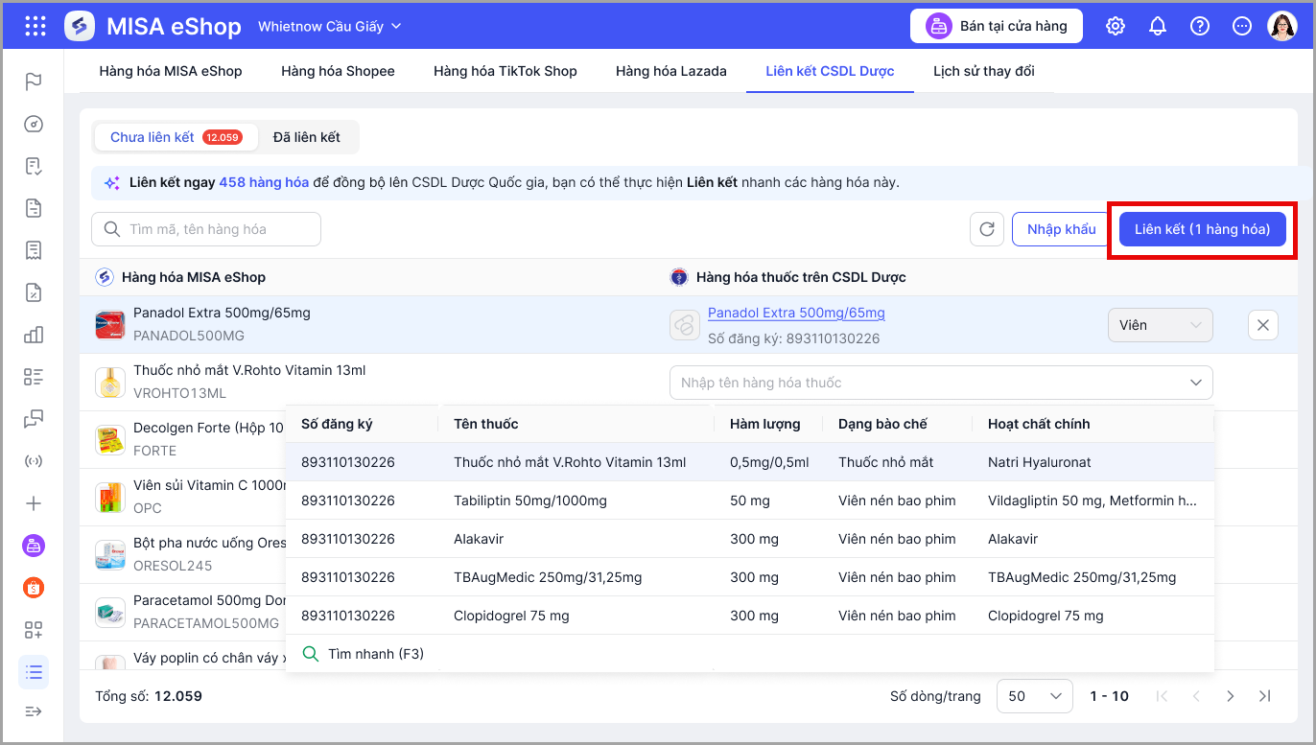Click the Decolgen Forte product thumbnail

110,440
